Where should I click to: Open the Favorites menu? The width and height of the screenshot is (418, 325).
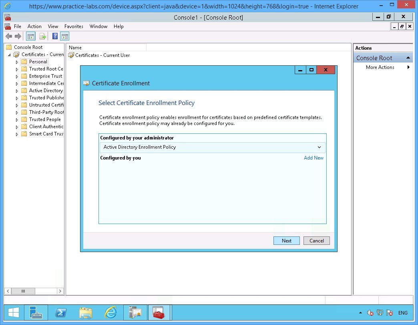point(74,26)
